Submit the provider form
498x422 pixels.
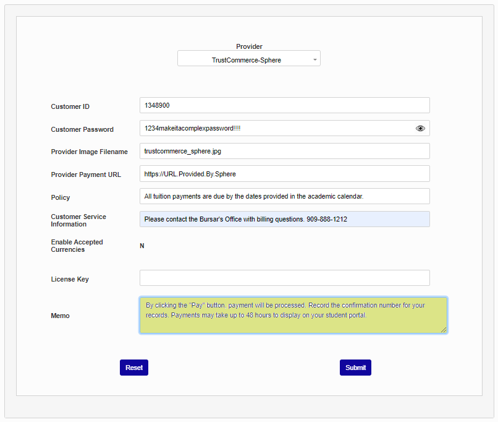tap(355, 368)
